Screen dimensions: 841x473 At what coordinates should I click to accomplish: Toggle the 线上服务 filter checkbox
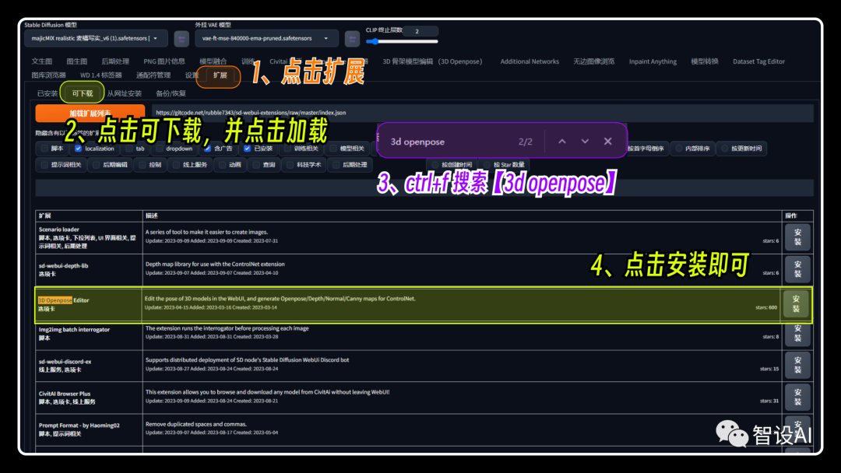point(177,165)
